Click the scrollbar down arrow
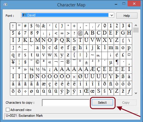 point(136,93)
